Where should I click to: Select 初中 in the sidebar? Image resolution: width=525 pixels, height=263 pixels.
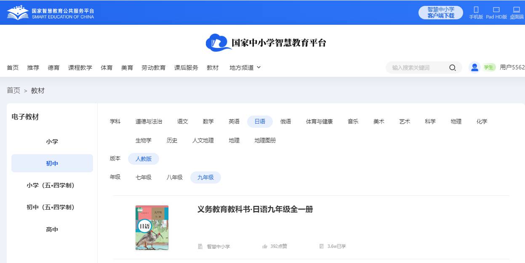(x=52, y=163)
